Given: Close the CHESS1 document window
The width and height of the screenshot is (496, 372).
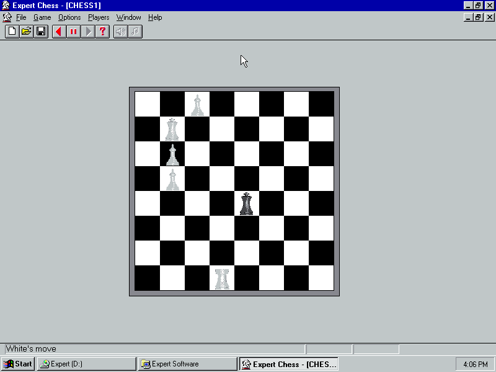Looking at the screenshot, I should (490, 17).
